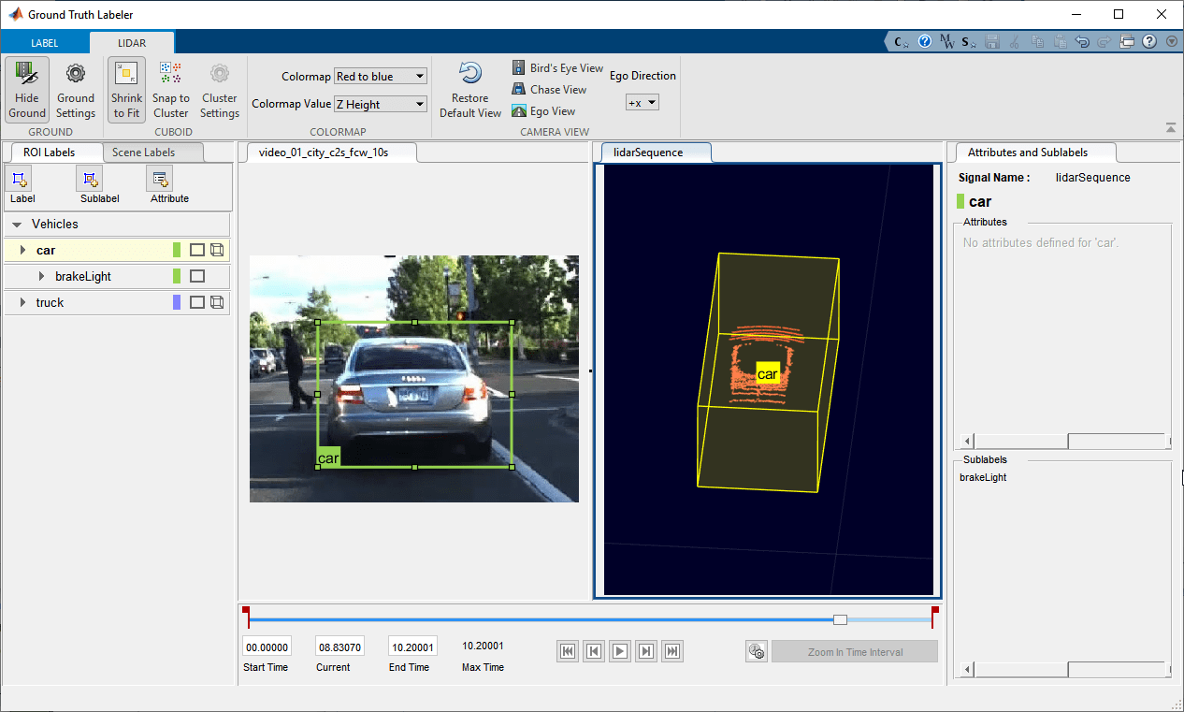This screenshot has width=1184, height=712.
Task: Click the left red interval flag
Action: point(246,617)
